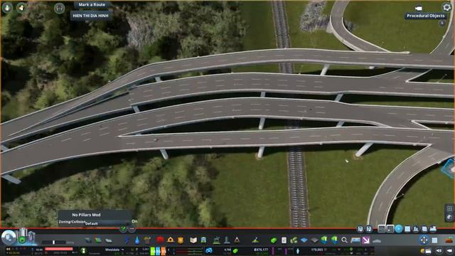Open the Parks and decoration icon
The image size is (455, 256).
[216, 240]
